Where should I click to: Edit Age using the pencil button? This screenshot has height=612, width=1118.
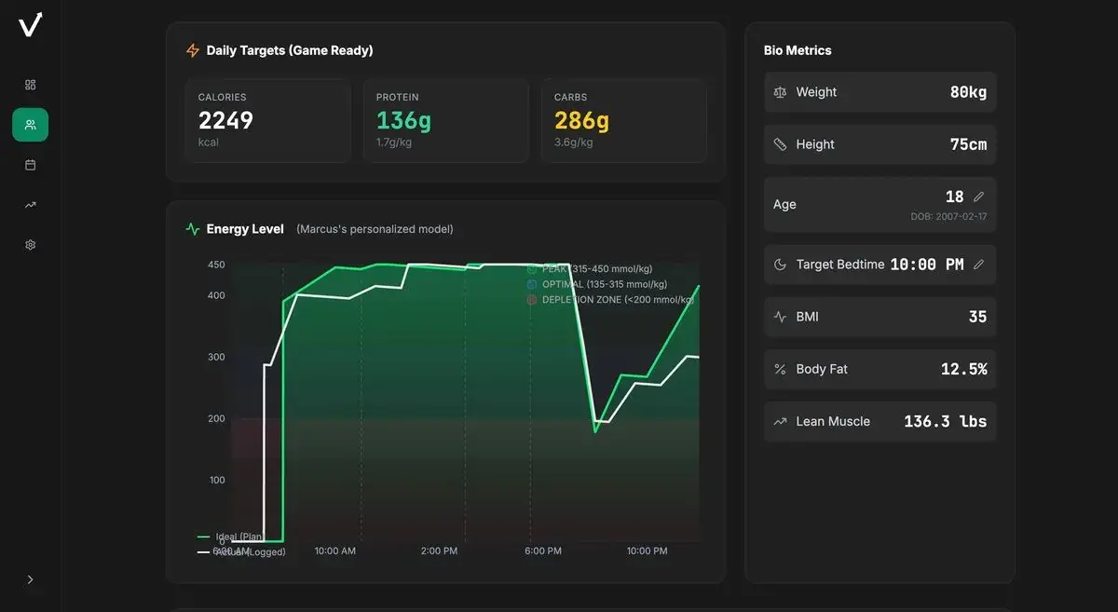click(979, 197)
